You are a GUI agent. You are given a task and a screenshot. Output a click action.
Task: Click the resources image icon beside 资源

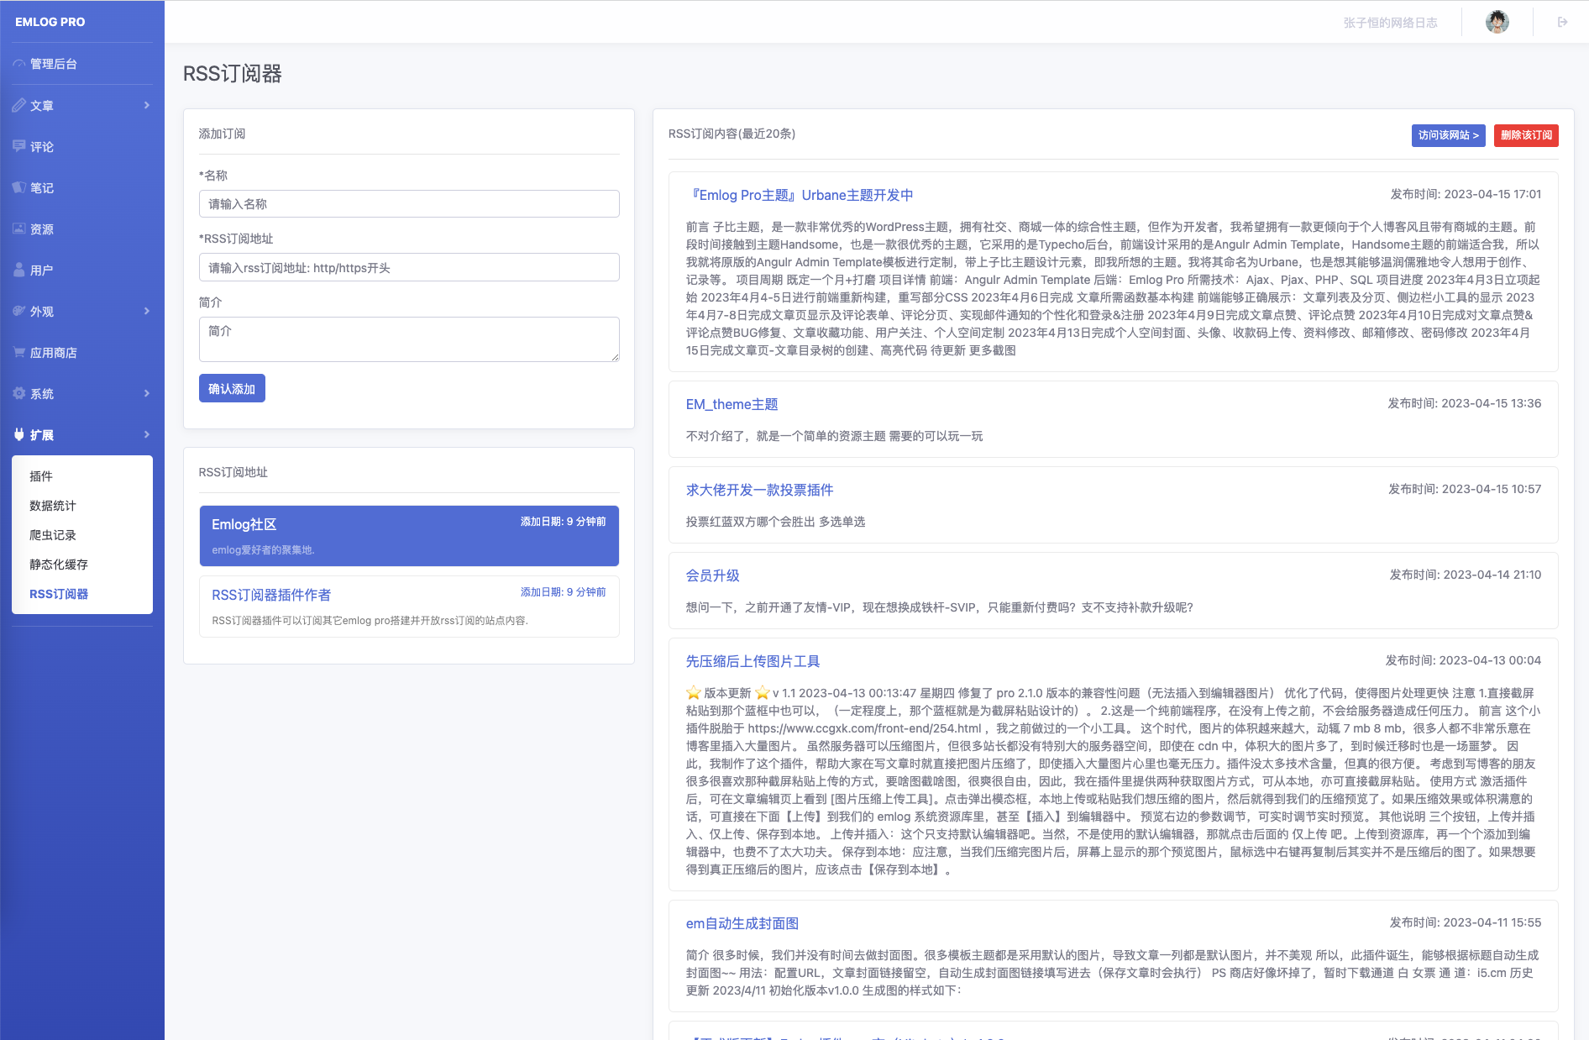tap(18, 228)
